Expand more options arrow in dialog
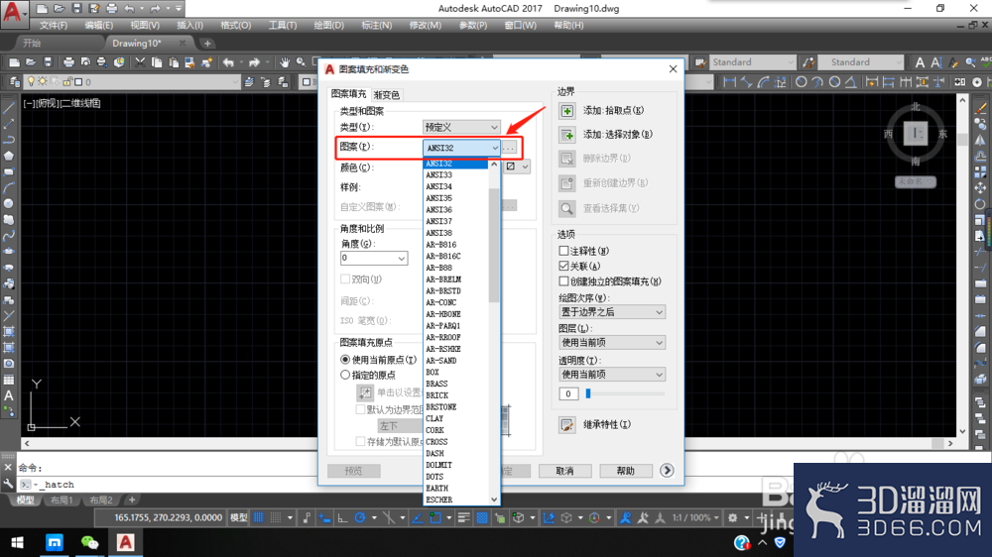 coord(667,471)
